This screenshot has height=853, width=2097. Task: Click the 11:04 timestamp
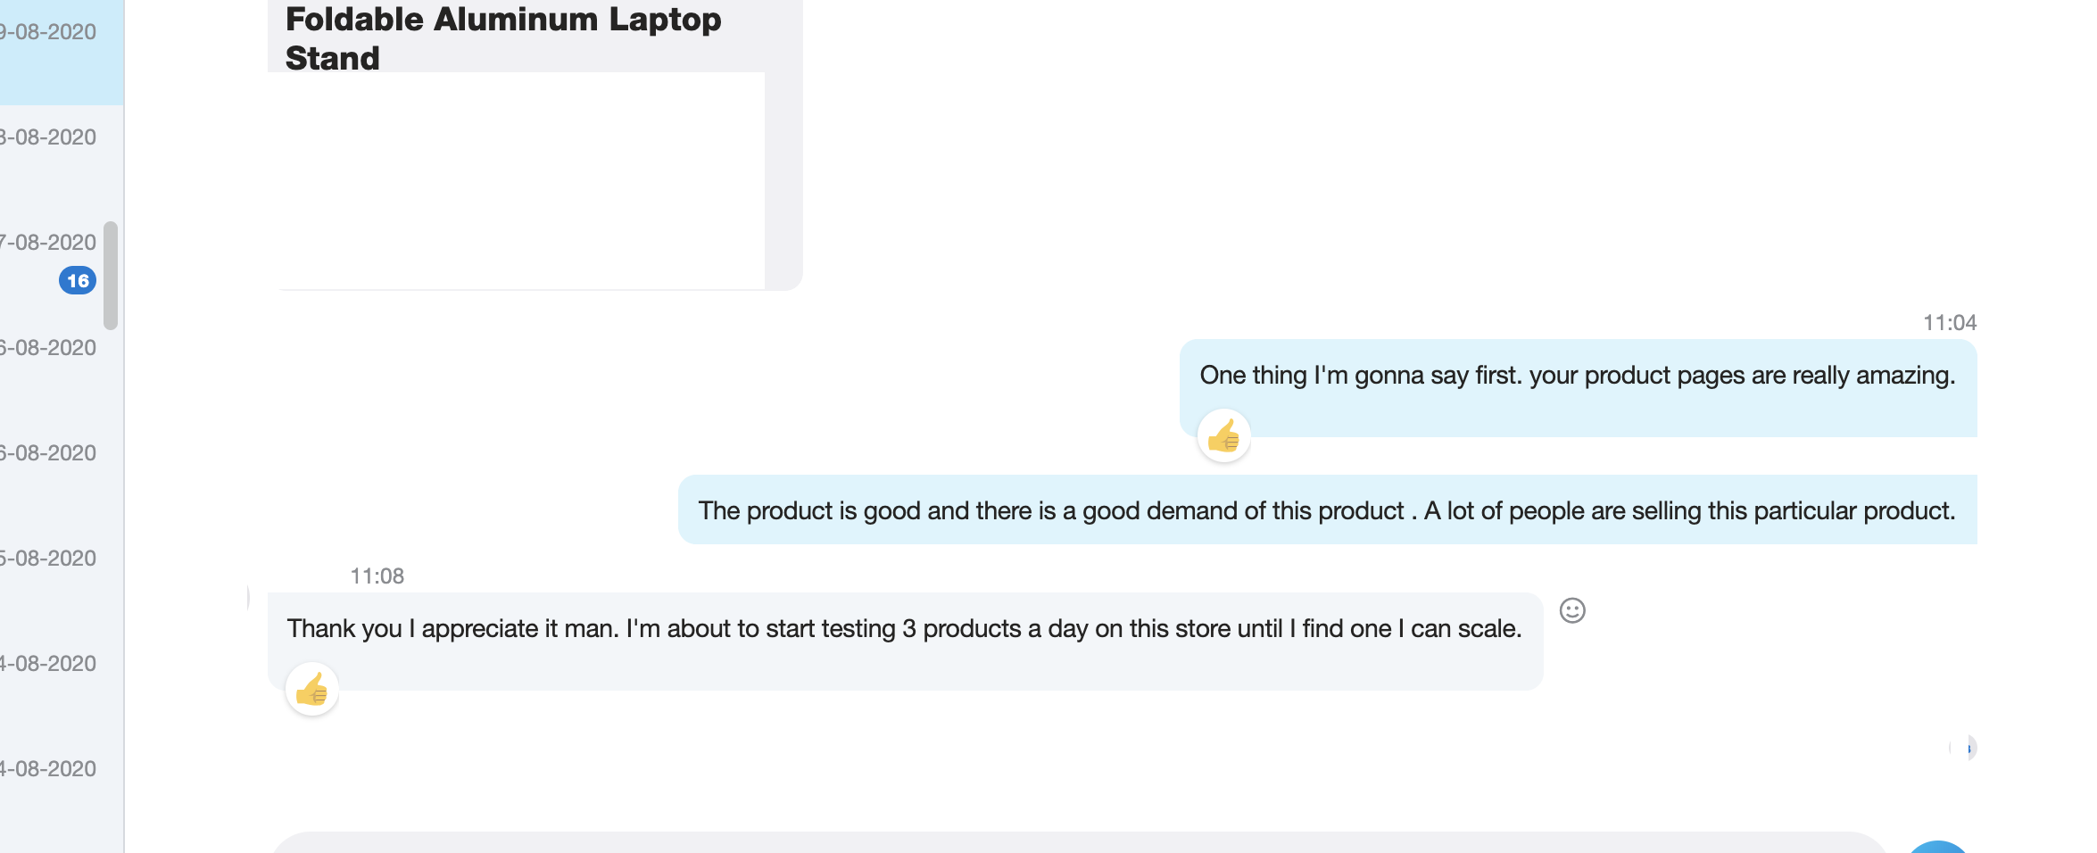coord(1950,323)
